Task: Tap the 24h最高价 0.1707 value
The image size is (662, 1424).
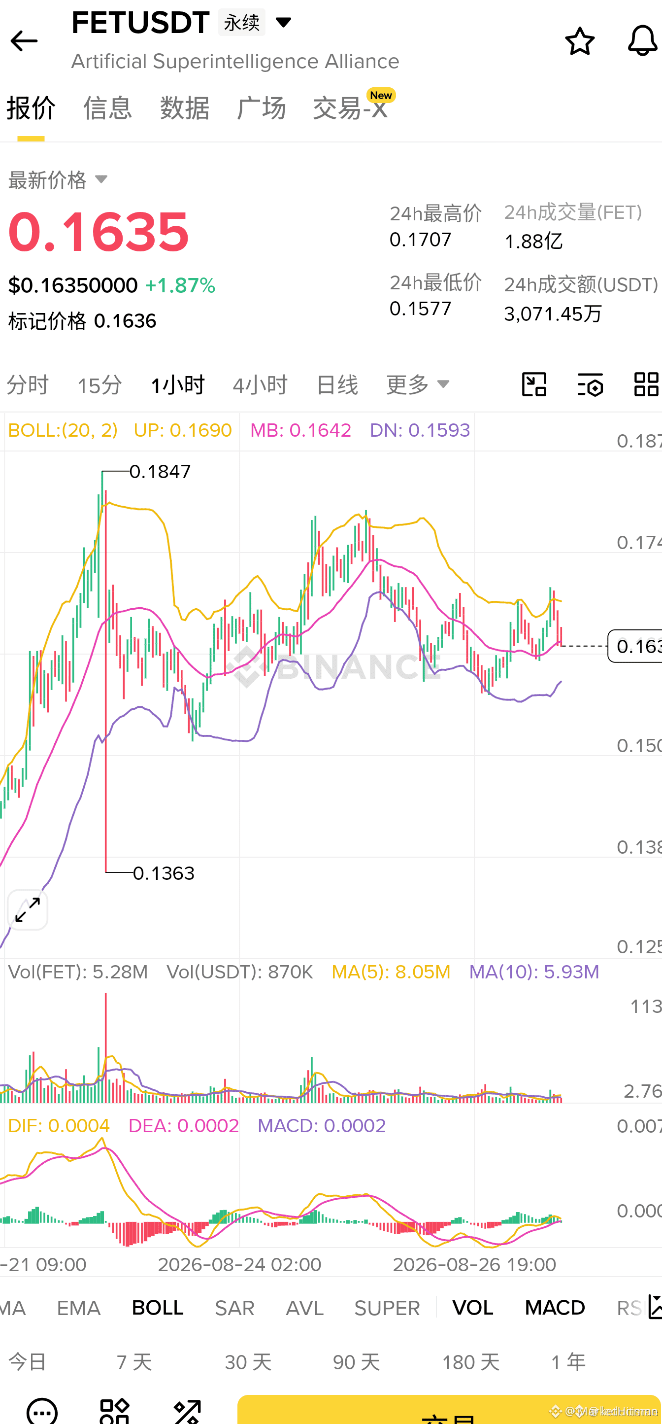Action: [x=421, y=240]
